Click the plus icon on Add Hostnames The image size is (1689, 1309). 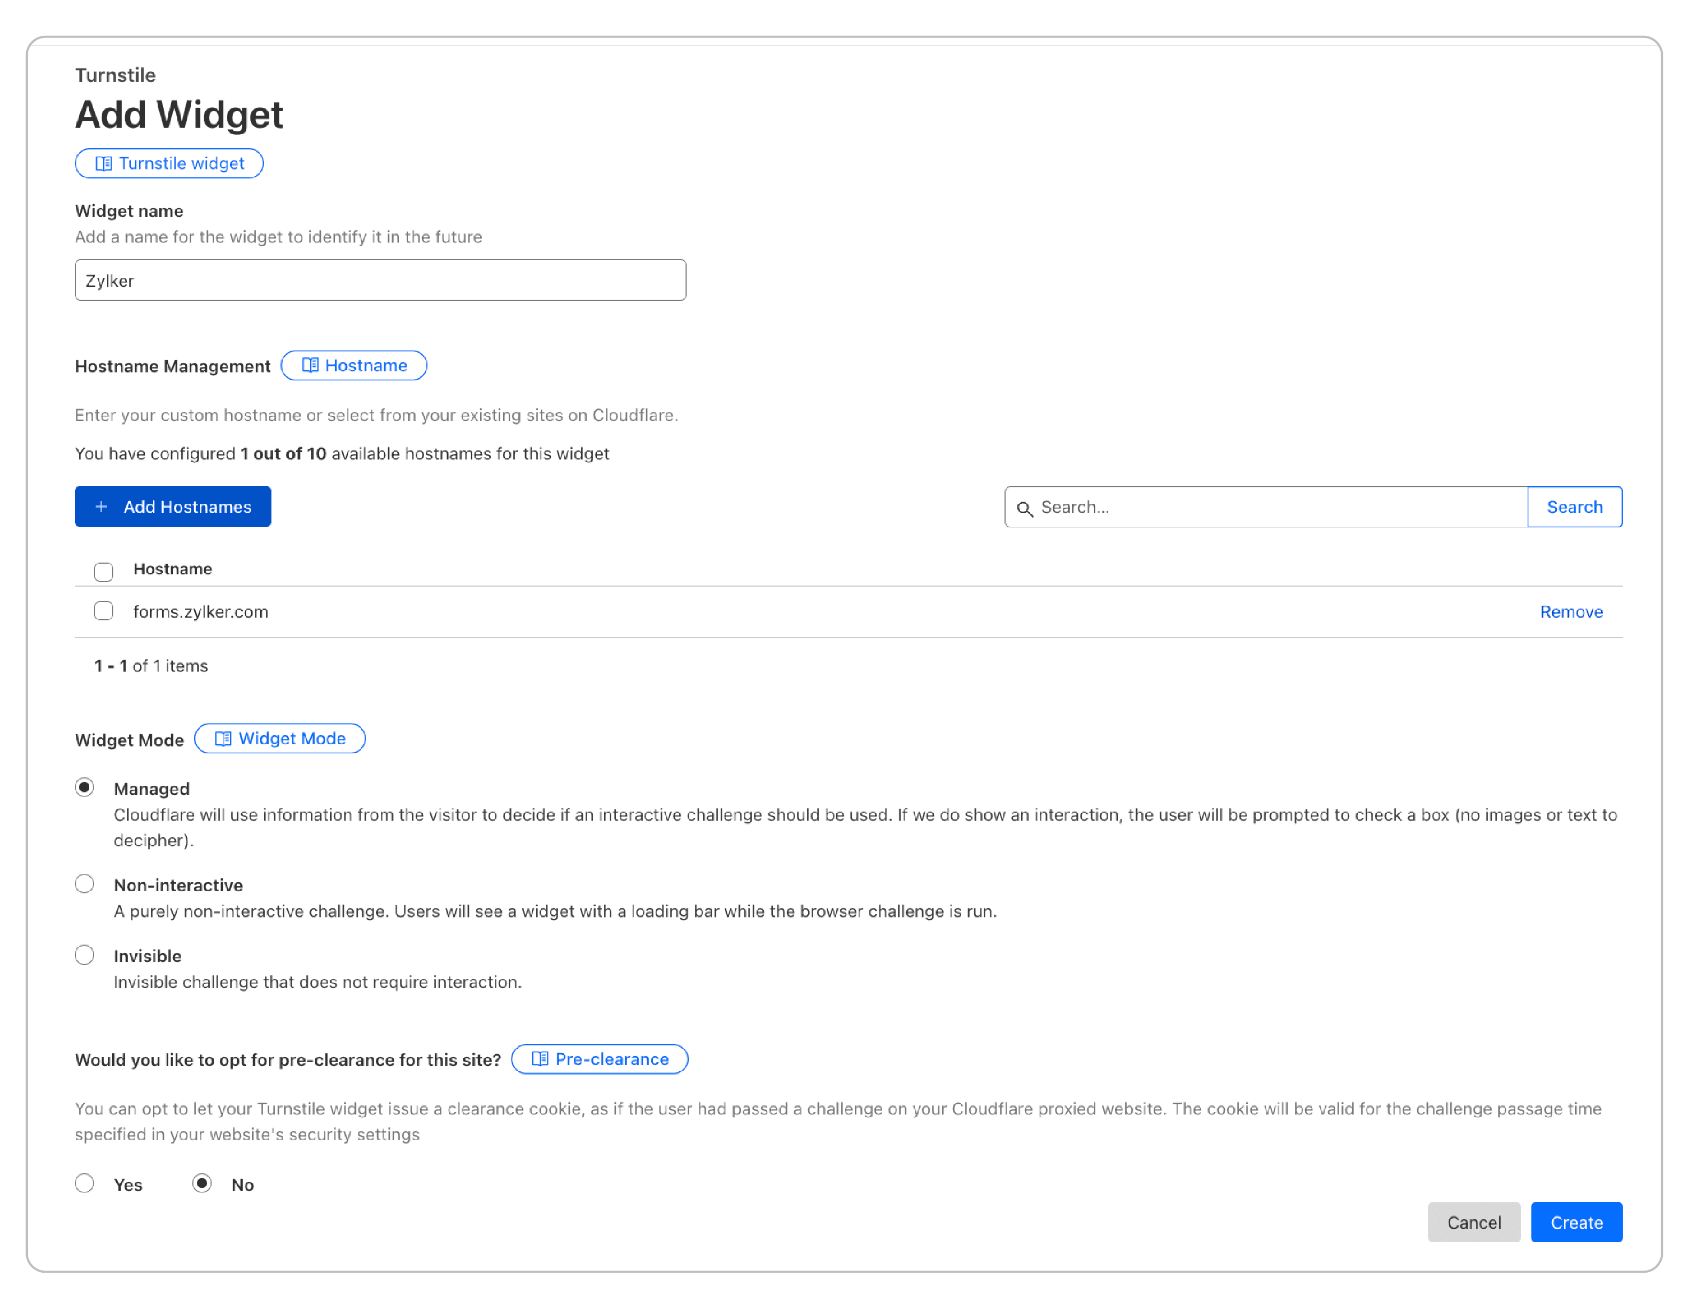(100, 507)
